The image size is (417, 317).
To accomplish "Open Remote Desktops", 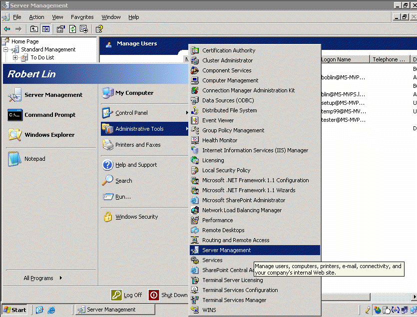I will (255, 230).
